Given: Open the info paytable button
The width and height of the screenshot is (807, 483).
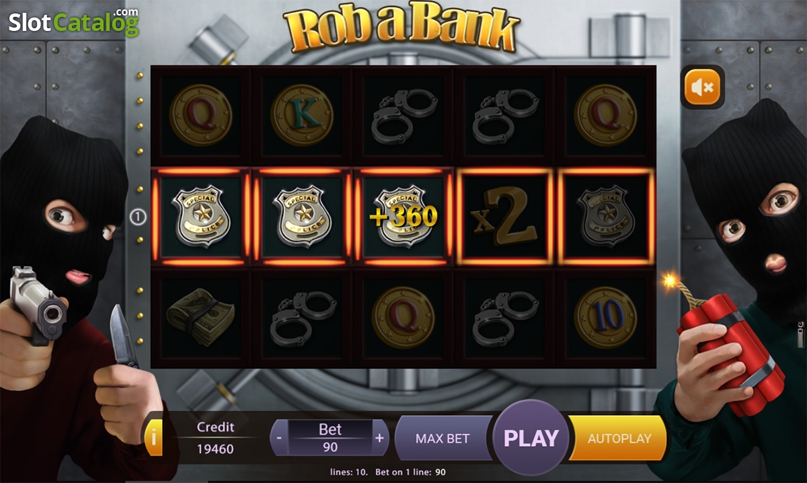Looking at the screenshot, I should [x=153, y=438].
